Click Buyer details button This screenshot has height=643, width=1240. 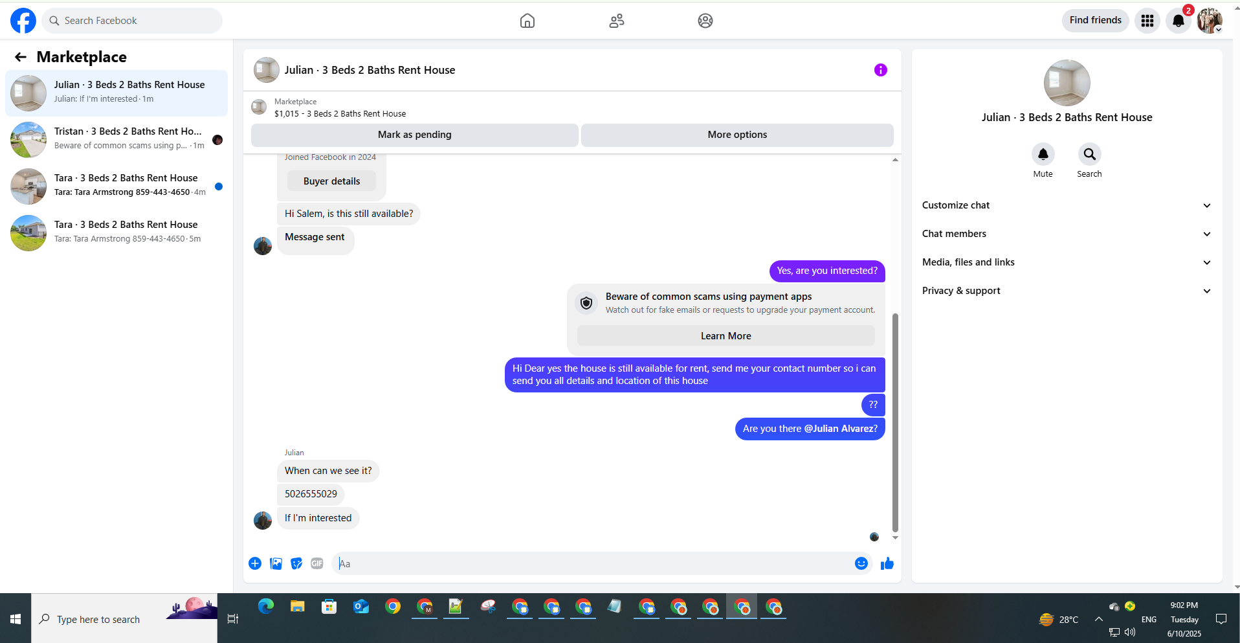click(x=331, y=181)
